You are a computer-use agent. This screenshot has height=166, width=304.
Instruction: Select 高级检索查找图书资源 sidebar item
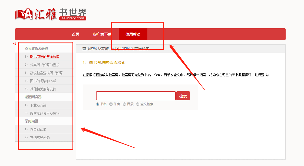point(46,73)
